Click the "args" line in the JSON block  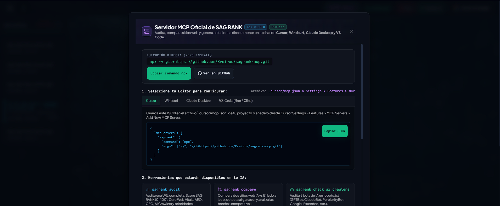[x=222, y=146]
